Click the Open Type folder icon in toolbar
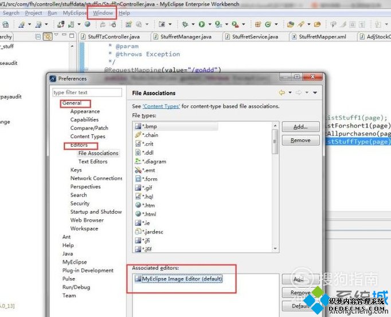Viewport: 391px width, 317px height. pyautogui.click(x=291, y=24)
